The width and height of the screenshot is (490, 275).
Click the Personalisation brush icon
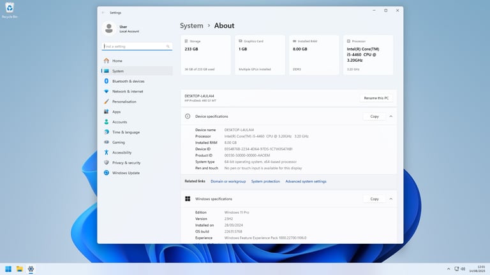(107, 102)
